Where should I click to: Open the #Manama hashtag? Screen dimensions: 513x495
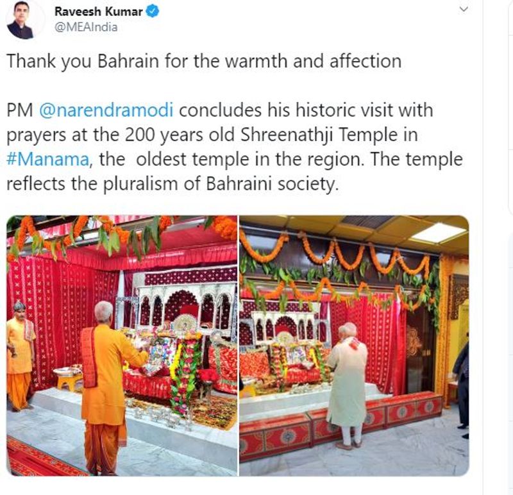click(x=47, y=159)
